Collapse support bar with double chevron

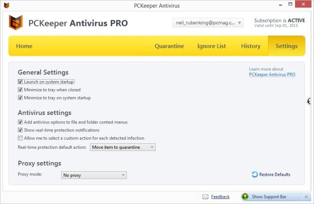(307, 197)
